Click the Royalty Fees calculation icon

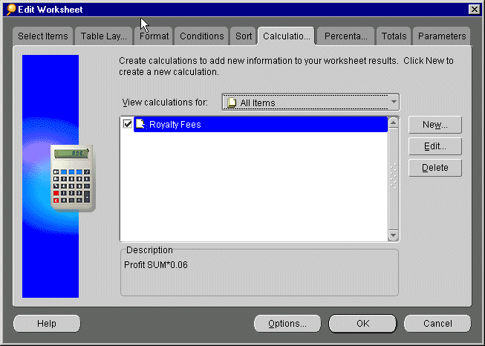coord(140,125)
